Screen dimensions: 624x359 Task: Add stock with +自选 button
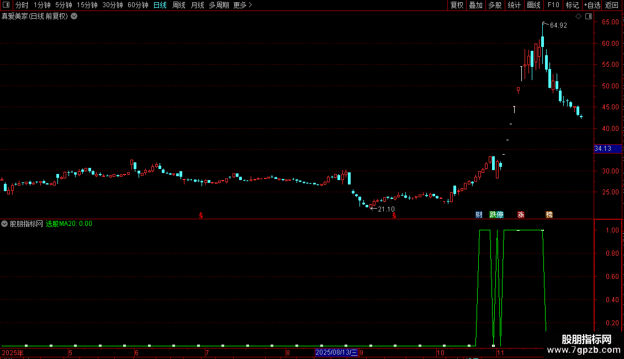(592, 5)
